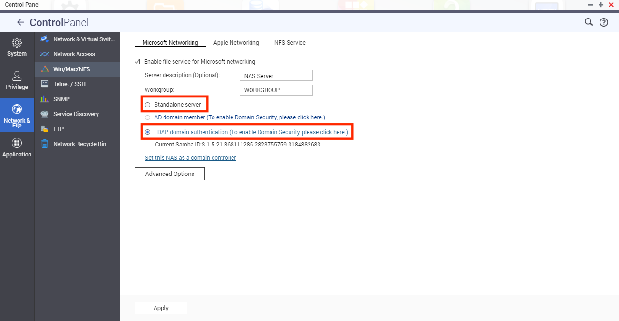The width and height of the screenshot is (619, 321).
Task: Open the search magnifier icon
Action: [589, 22]
